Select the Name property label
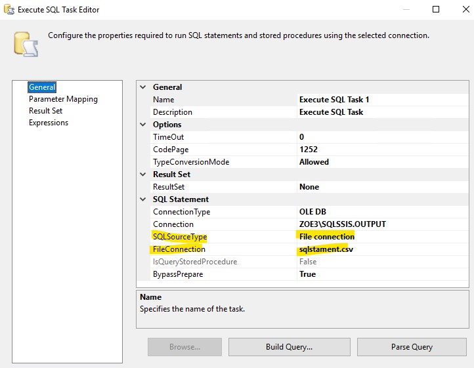This screenshot has height=368, width=474. pos(163,100)
